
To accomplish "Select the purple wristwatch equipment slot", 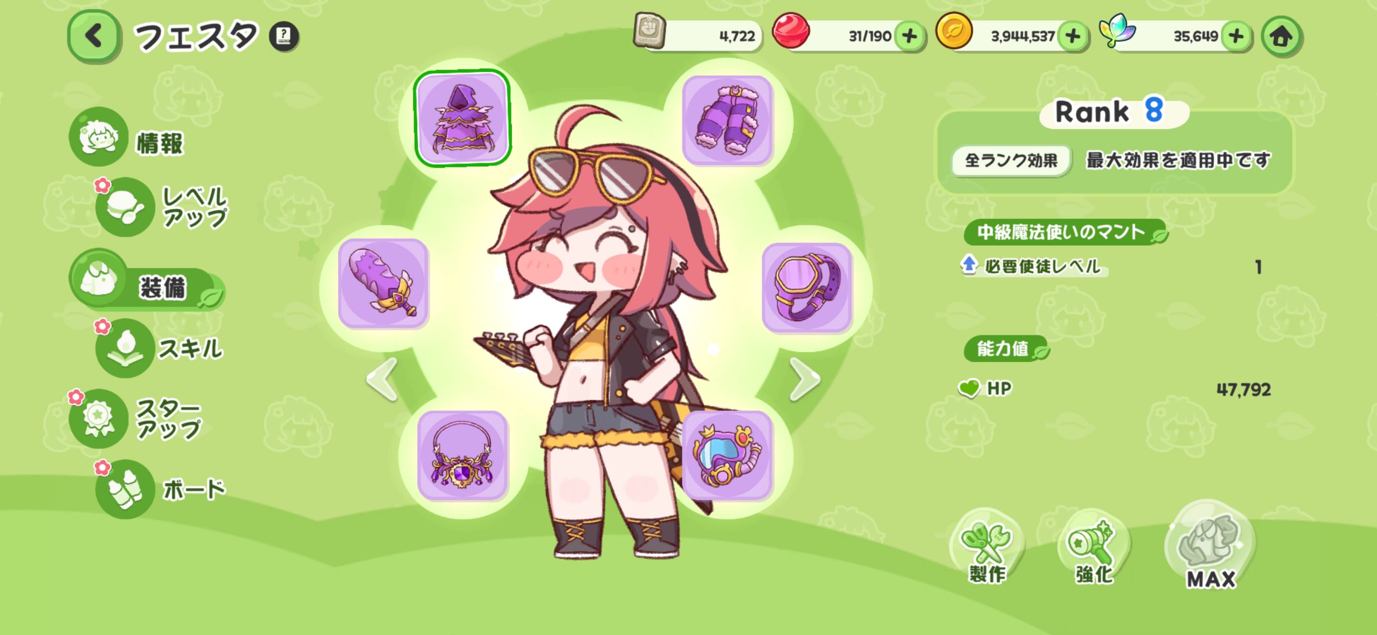I will point(807,287).
